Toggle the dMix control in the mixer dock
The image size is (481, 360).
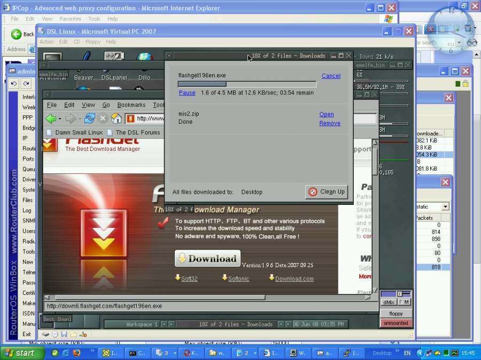point(389,302)
